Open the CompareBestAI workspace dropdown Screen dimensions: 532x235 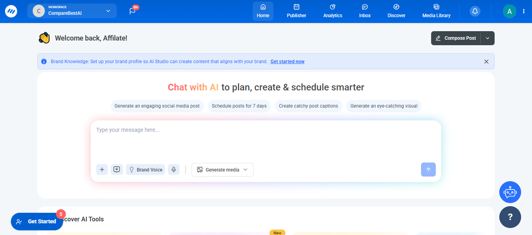[72, 11]
